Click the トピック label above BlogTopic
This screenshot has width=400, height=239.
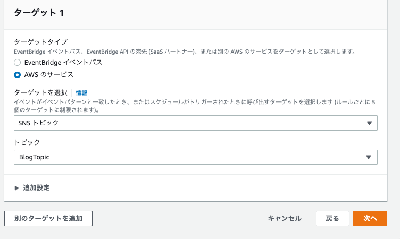pos(27,142)
